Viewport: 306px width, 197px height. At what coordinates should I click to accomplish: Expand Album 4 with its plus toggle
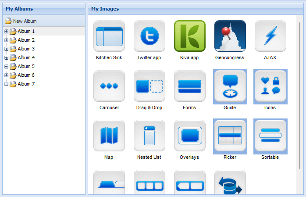click(6, 58)
